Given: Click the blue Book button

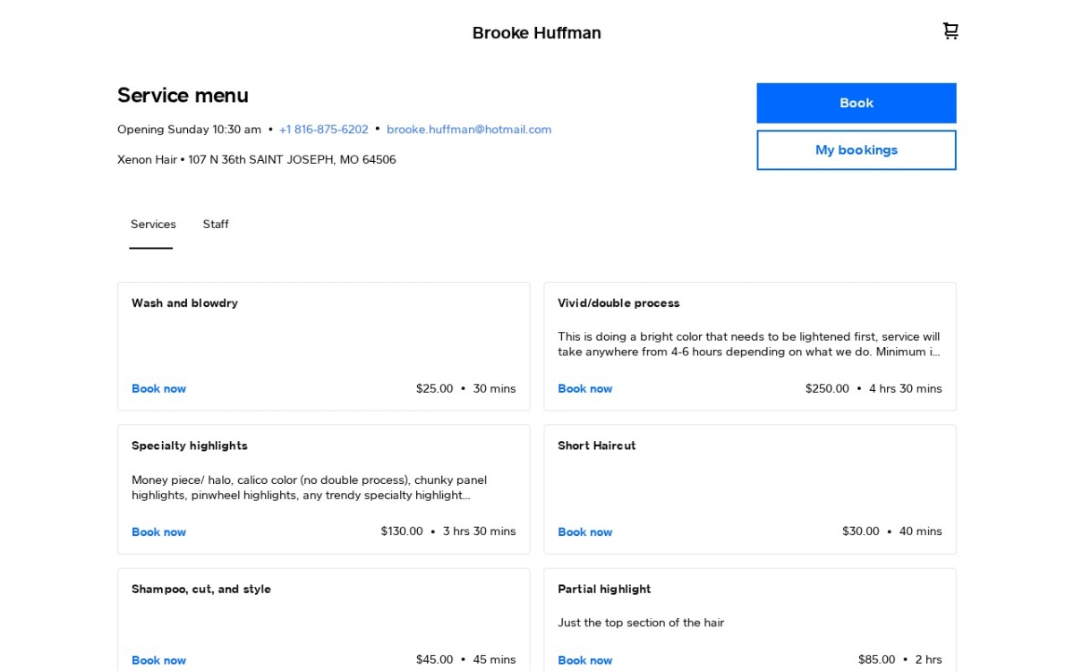Looking at the screenshot, I should [857, 103].
